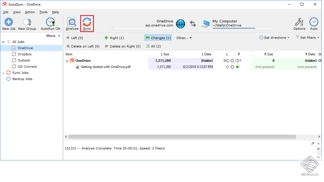Collapse the All Jobs tree
This screenshot has height=182, width=324.
3,42
